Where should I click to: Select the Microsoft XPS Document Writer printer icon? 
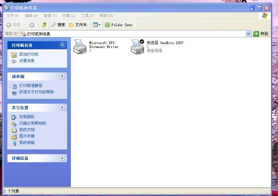80,47
